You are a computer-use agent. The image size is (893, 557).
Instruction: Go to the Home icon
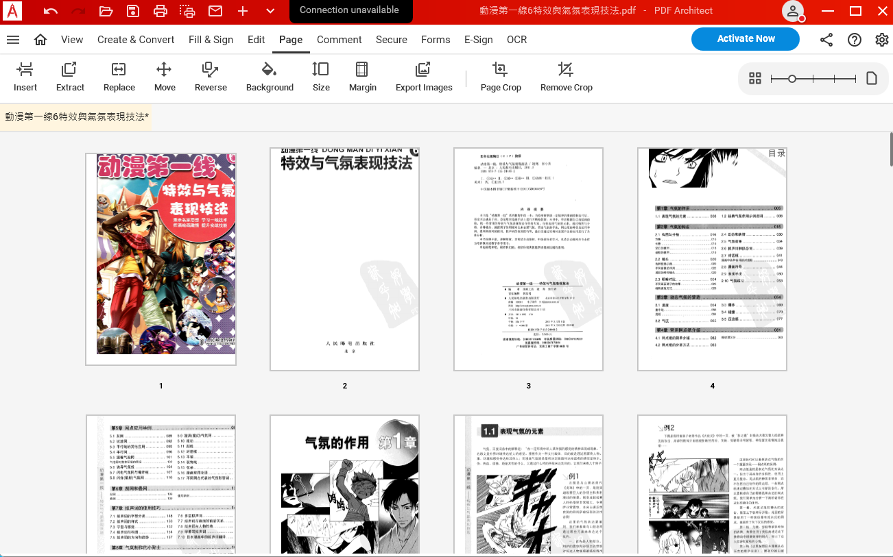[40, 40]
